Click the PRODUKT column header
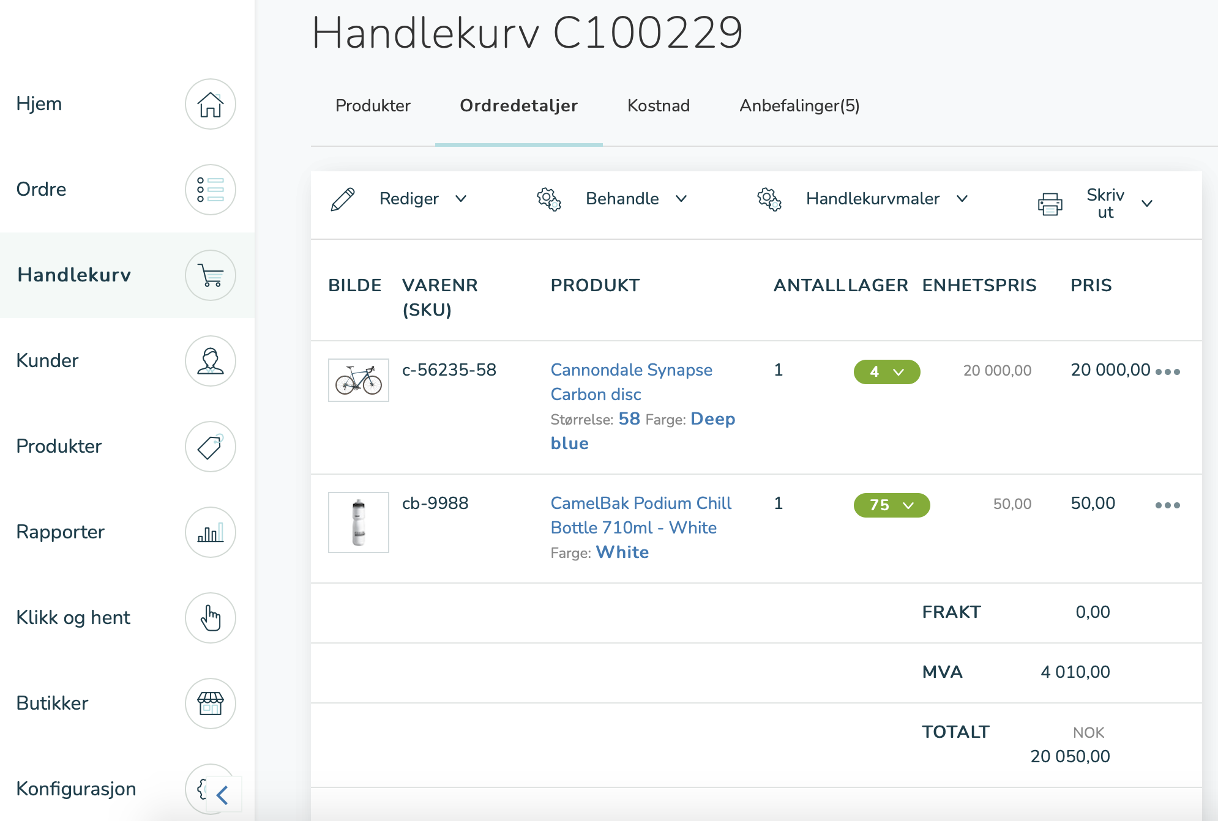Screen dimensions: 1218x821 pos(595,286)
